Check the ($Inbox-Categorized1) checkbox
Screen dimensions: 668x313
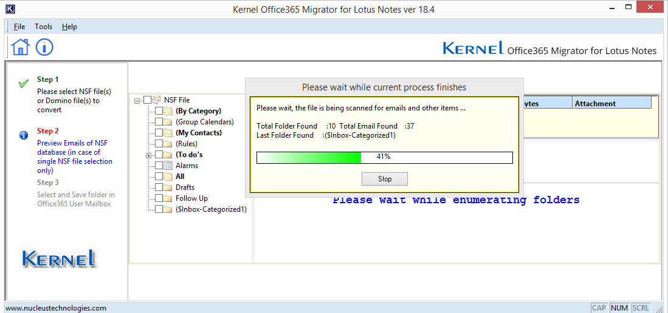(x=159, y=209)
